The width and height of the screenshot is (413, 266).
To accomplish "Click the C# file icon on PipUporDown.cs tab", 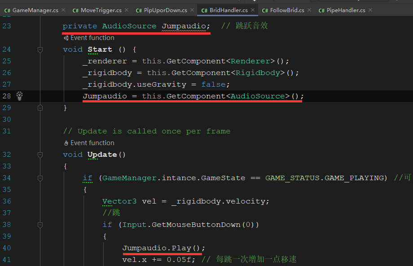I will [x=139, y=10].
